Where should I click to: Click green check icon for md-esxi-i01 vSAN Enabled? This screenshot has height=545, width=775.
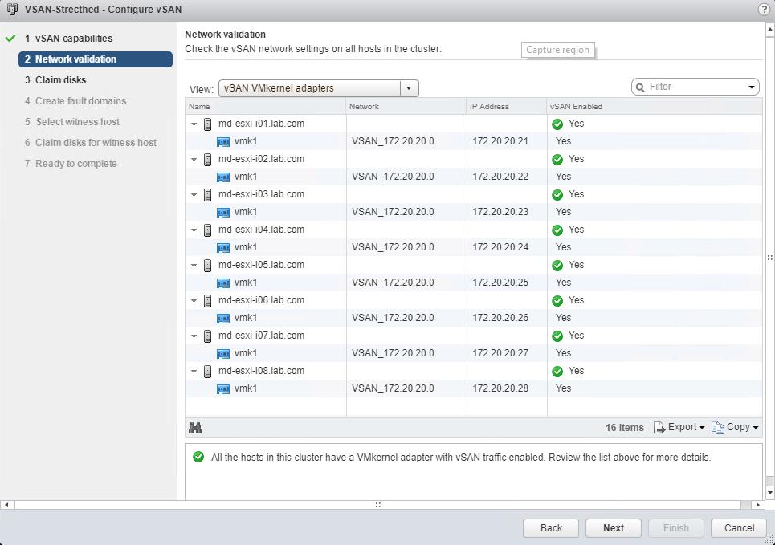coord(557,124)
